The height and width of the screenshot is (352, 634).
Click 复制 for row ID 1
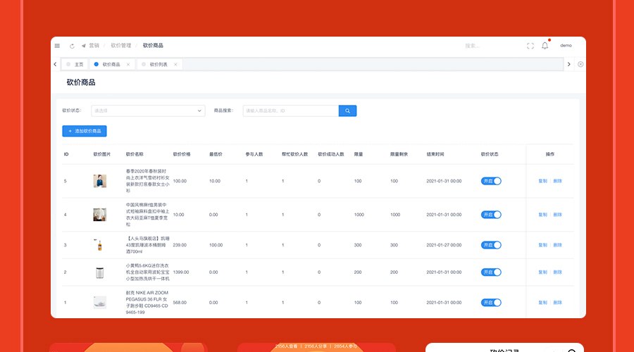[x=542, y=302]
